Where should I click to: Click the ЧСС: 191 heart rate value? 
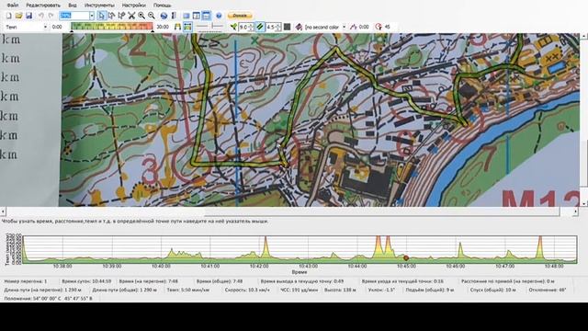click(x=299, y=291)
